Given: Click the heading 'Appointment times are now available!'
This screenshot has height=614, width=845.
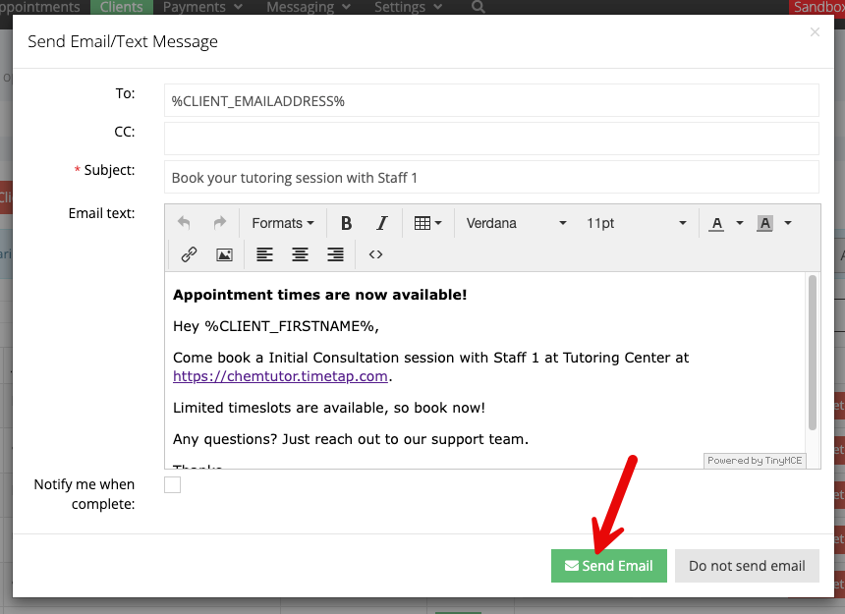Looking at the screenshot, I should [319, 295].
